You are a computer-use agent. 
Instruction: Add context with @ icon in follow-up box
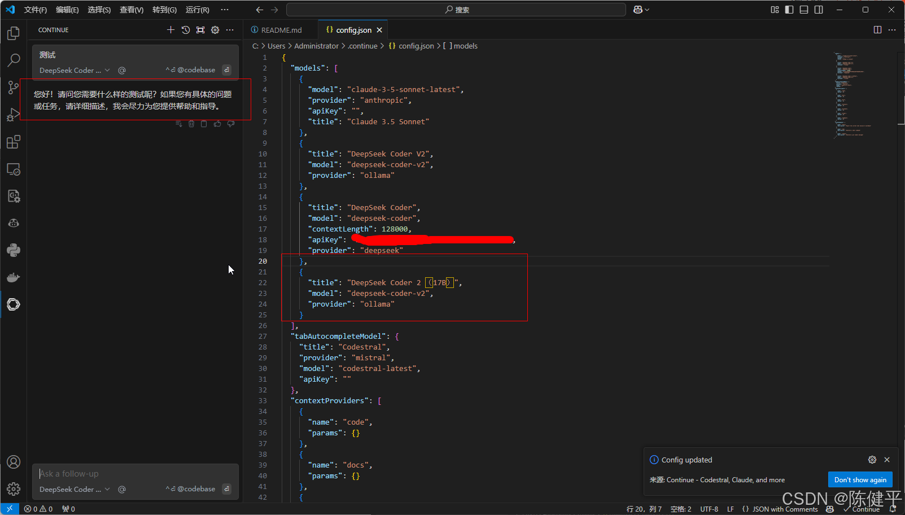tap(122, 490)
